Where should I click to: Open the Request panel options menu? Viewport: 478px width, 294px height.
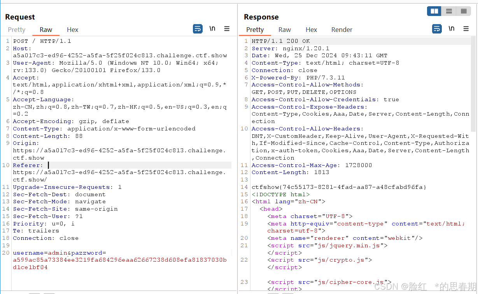(x=227, y=29)
